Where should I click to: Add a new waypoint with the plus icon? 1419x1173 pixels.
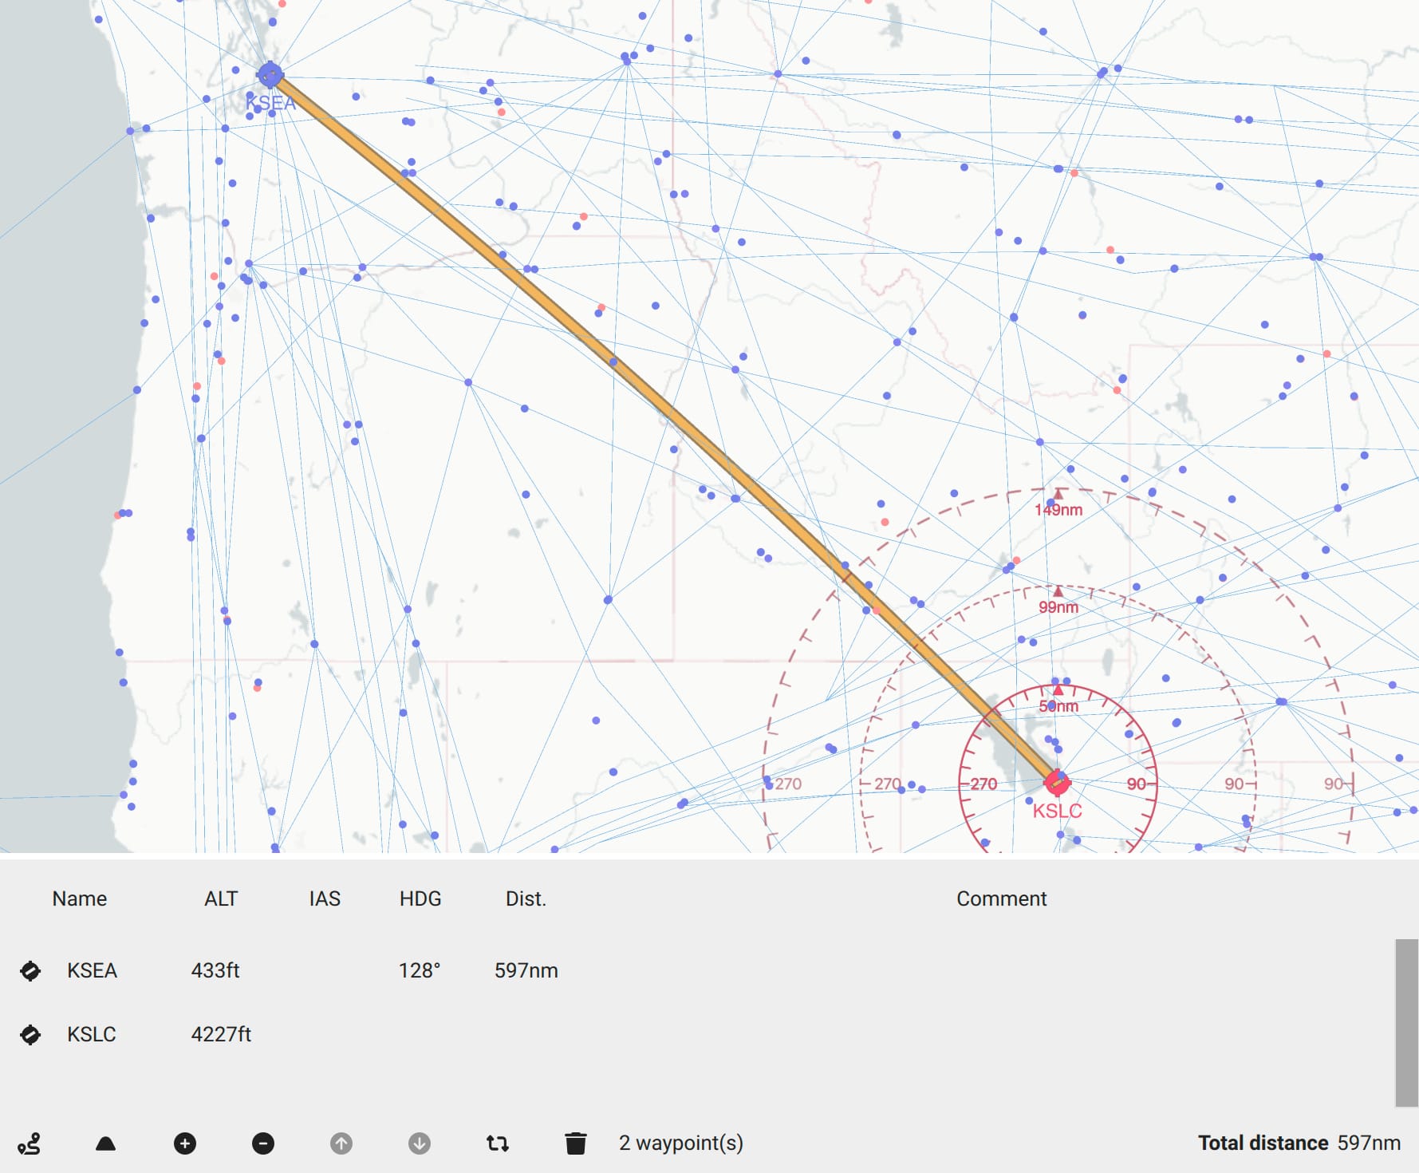(x=184, y=1143)
